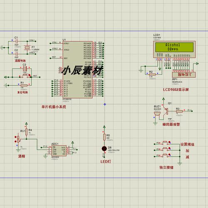Click the ground symbol under independent keys
This screenshot has height=208, width=208.
180,164
